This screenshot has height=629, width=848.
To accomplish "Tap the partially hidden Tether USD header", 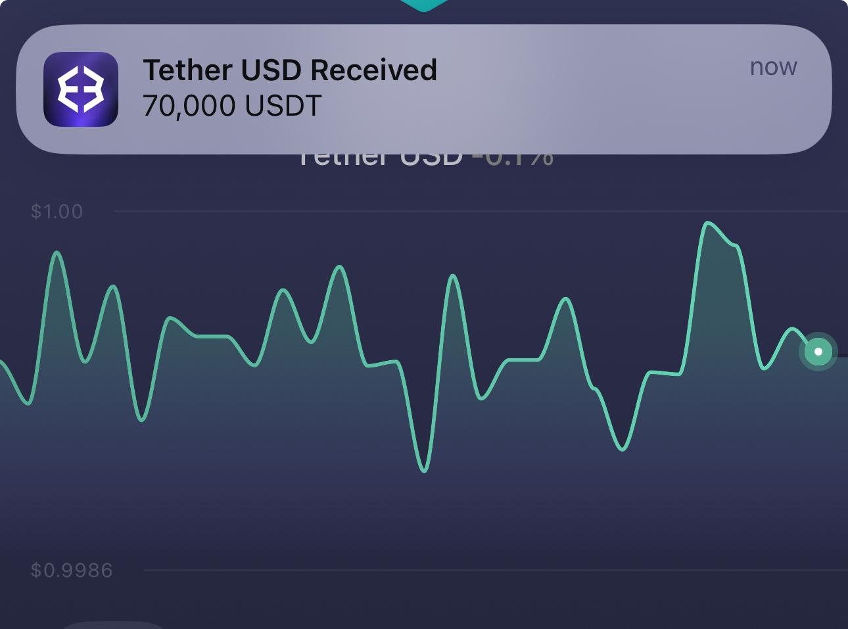I will [380, 160].
